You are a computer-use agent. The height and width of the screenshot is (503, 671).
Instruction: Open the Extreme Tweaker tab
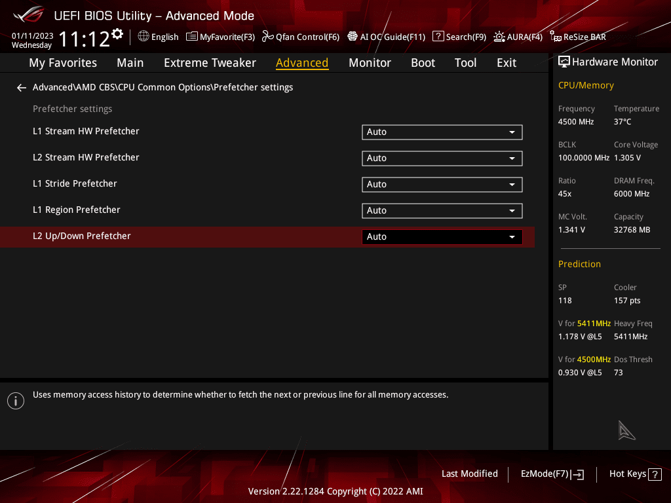[x=210, y=63]
